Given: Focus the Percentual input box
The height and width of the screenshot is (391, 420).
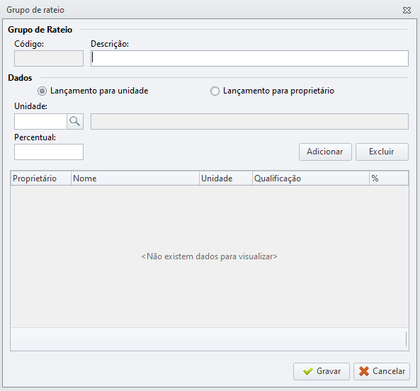Looking at the screenshot, I should (x=49, y=152).
